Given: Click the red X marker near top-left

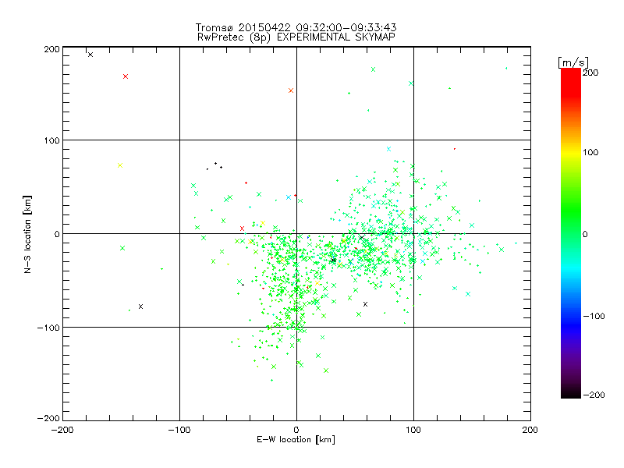Looking at the screenshot, I should [126, 76].
